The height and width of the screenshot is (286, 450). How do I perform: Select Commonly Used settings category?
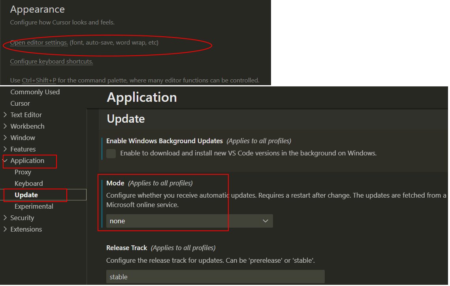[x=35, y=92]
